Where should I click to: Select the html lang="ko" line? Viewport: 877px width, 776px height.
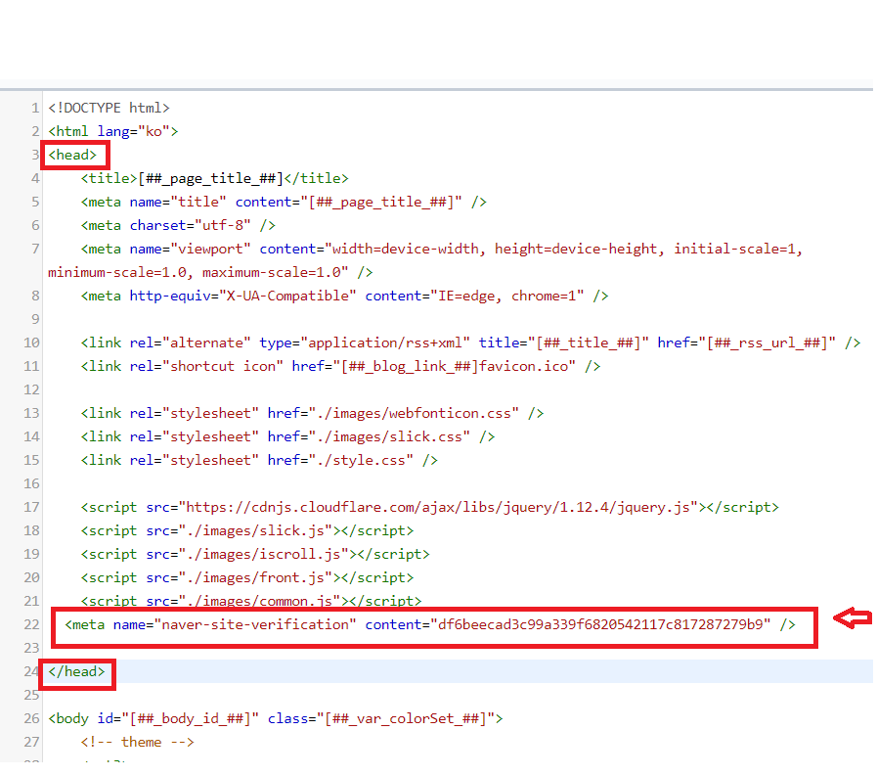[x=113, y=131]
